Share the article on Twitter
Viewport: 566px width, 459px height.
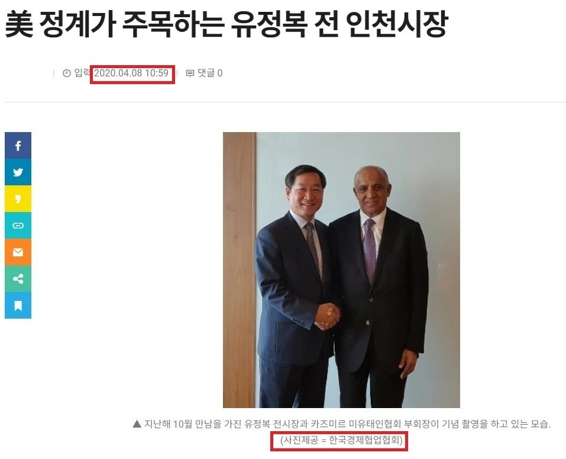(x=18, y=172)
